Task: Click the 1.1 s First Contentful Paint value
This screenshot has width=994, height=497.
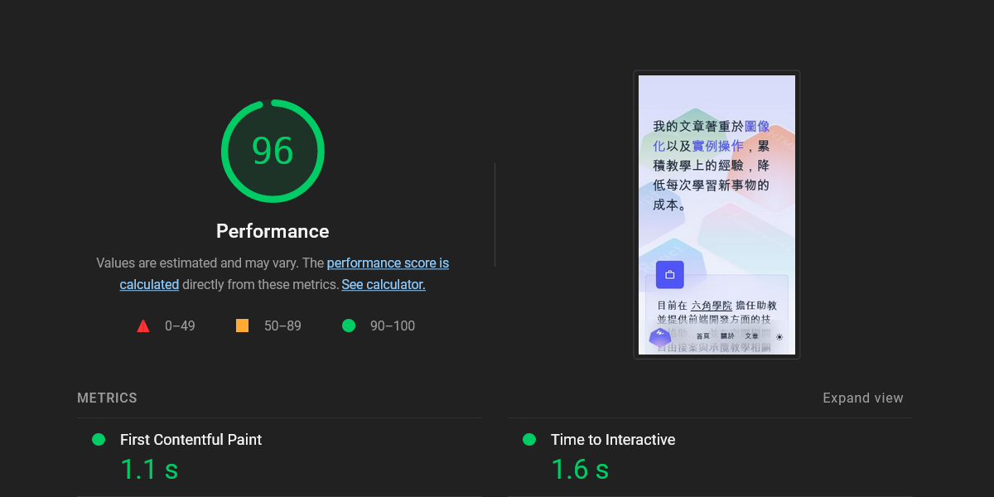Action: click(149, 470)
